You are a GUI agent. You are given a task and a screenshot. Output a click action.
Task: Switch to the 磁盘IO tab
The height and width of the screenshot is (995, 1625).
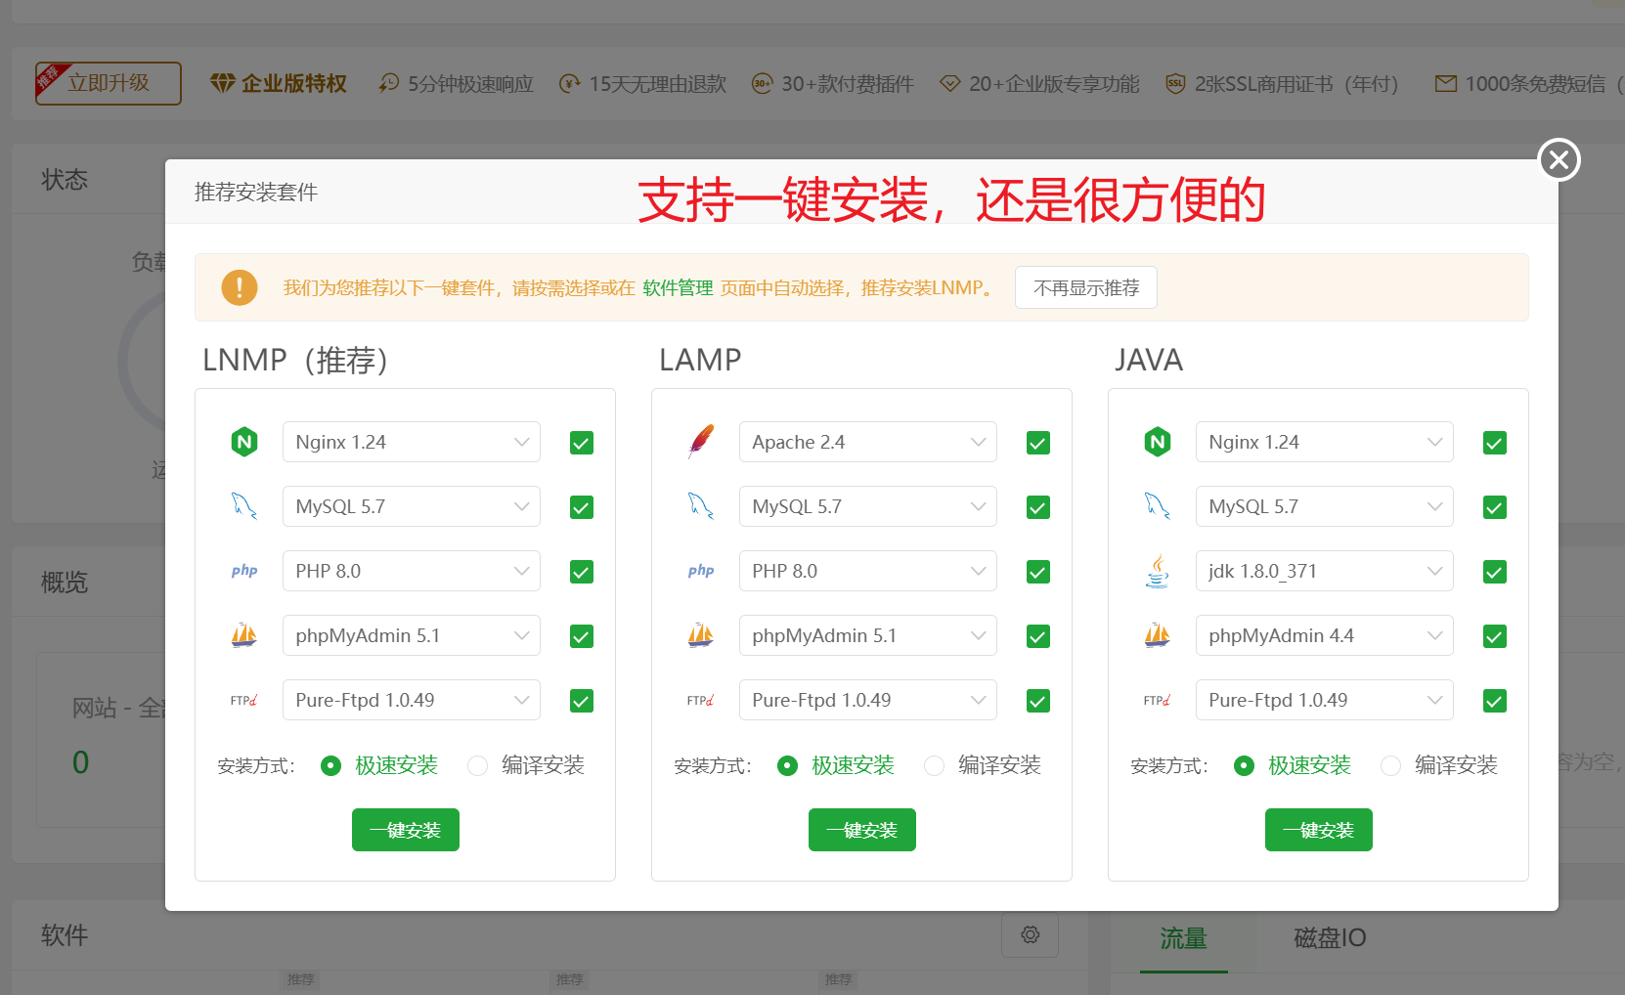[x=1330, y=938]
